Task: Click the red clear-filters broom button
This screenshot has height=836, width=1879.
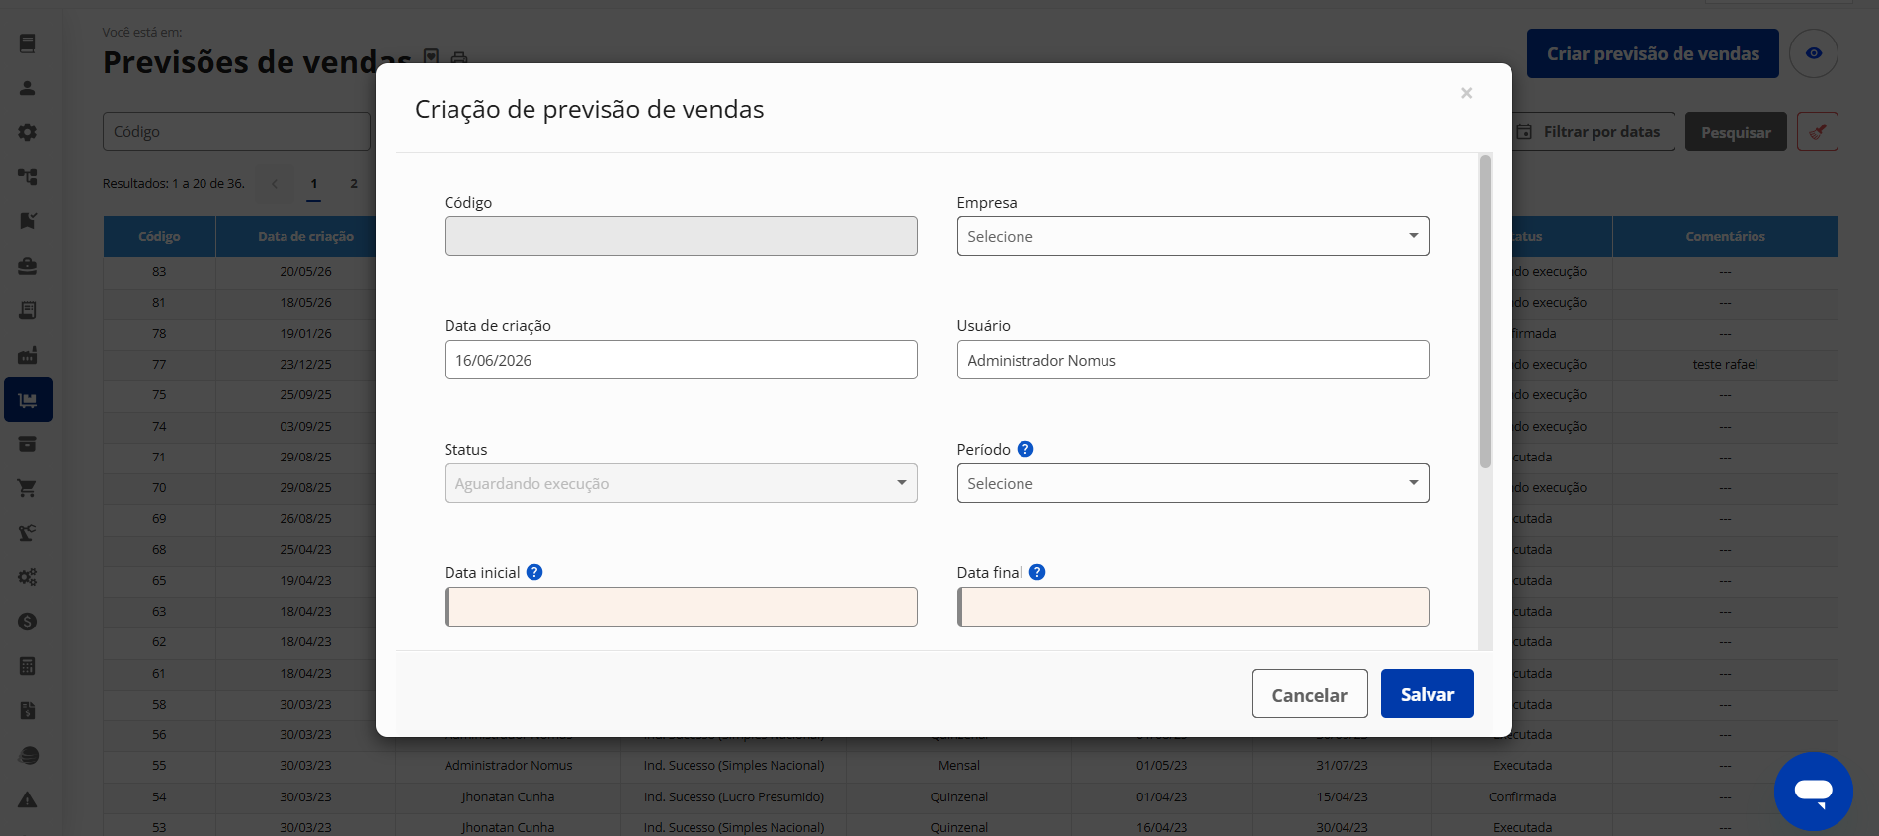Action: point(1818,131)
